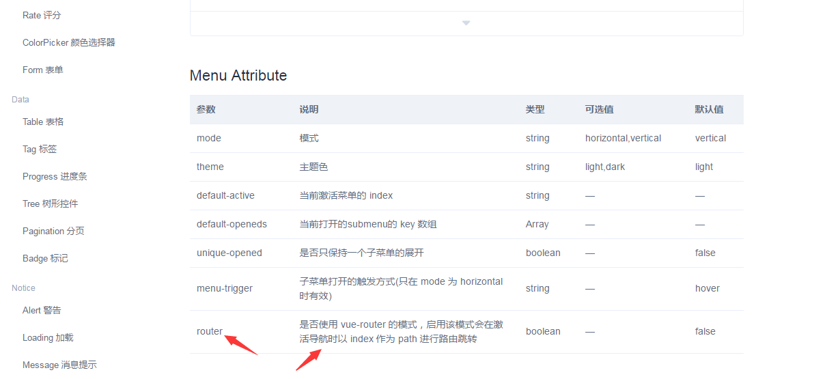This screenshot has height=379, width=840.
Task: Select the mode parameter cell
Action: point(209,138)
